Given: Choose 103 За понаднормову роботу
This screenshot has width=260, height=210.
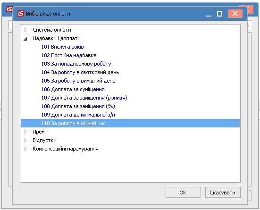Looking at the screenshot, I should pyautogui.click(x=76, y=64).
